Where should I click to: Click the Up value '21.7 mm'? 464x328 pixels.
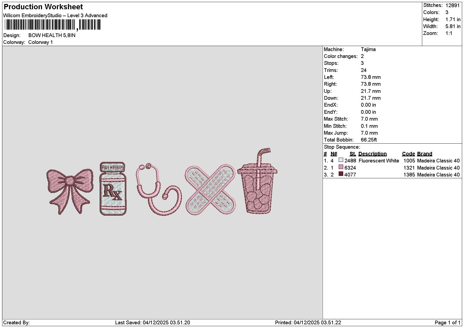pyautogui.click(x=371, y=91)
